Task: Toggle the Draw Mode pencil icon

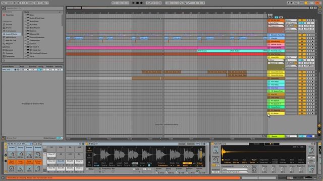Action: 288,3
